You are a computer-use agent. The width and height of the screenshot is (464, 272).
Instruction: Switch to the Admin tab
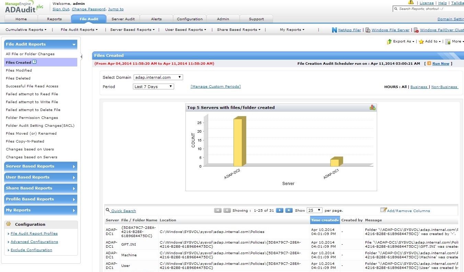[x=223, y=19]
